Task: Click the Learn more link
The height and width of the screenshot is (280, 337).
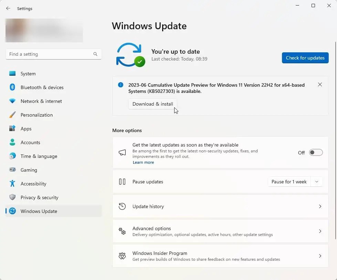Action: click(x=143, y=162)
